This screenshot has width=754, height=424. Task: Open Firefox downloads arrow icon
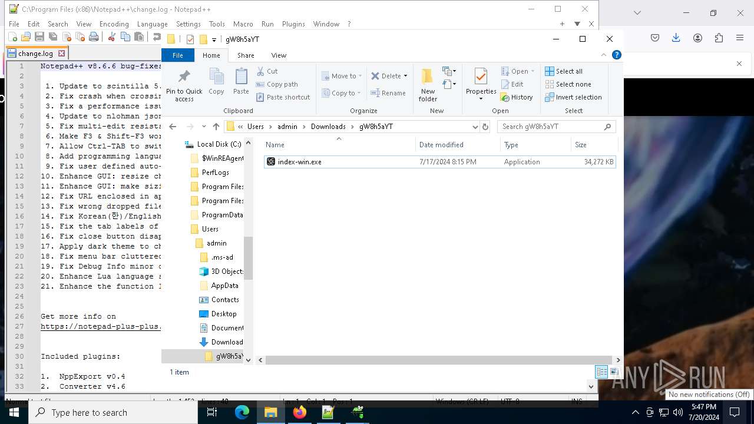[x=676, y=38]
